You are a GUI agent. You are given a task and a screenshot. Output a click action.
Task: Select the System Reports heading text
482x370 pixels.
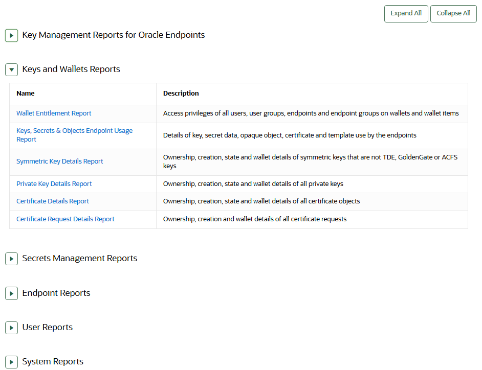53,362
